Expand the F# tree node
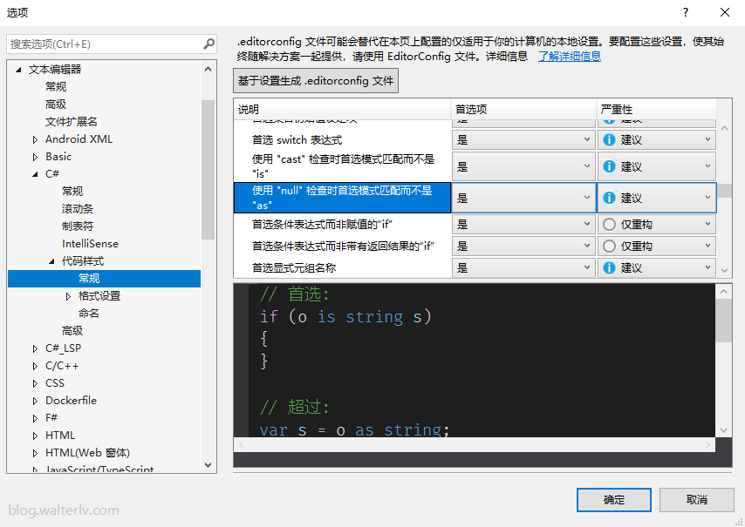The height and width of the screenshot is (527, 745). [x=35, y=418]
